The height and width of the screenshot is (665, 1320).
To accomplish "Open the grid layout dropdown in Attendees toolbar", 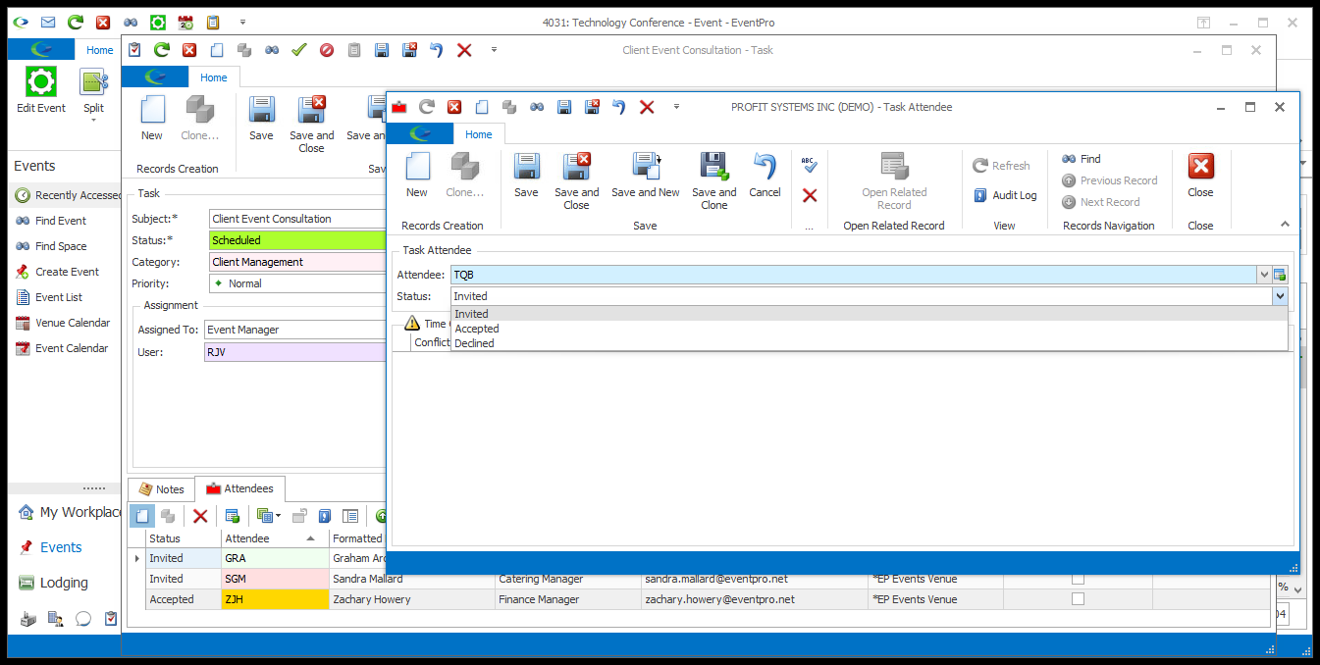I will (x=268, y=516).
